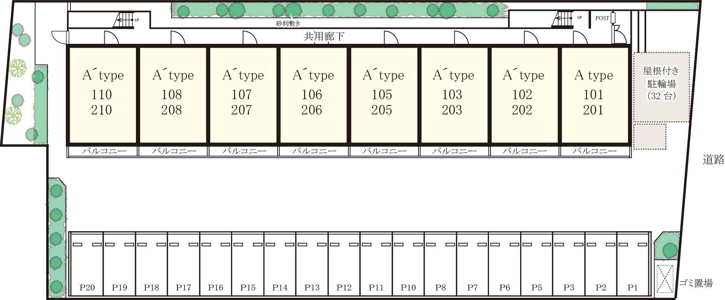Click the 共用廊下 corridor label

point(324,37)
